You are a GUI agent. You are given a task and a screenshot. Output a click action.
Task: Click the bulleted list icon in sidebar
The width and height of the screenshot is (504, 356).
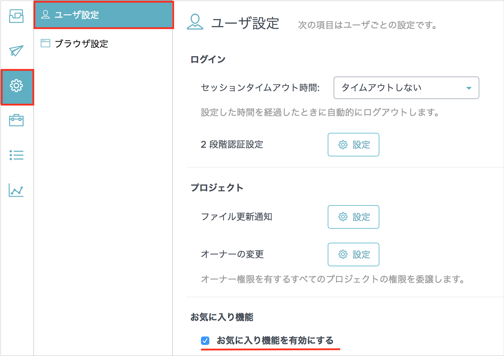16,155
